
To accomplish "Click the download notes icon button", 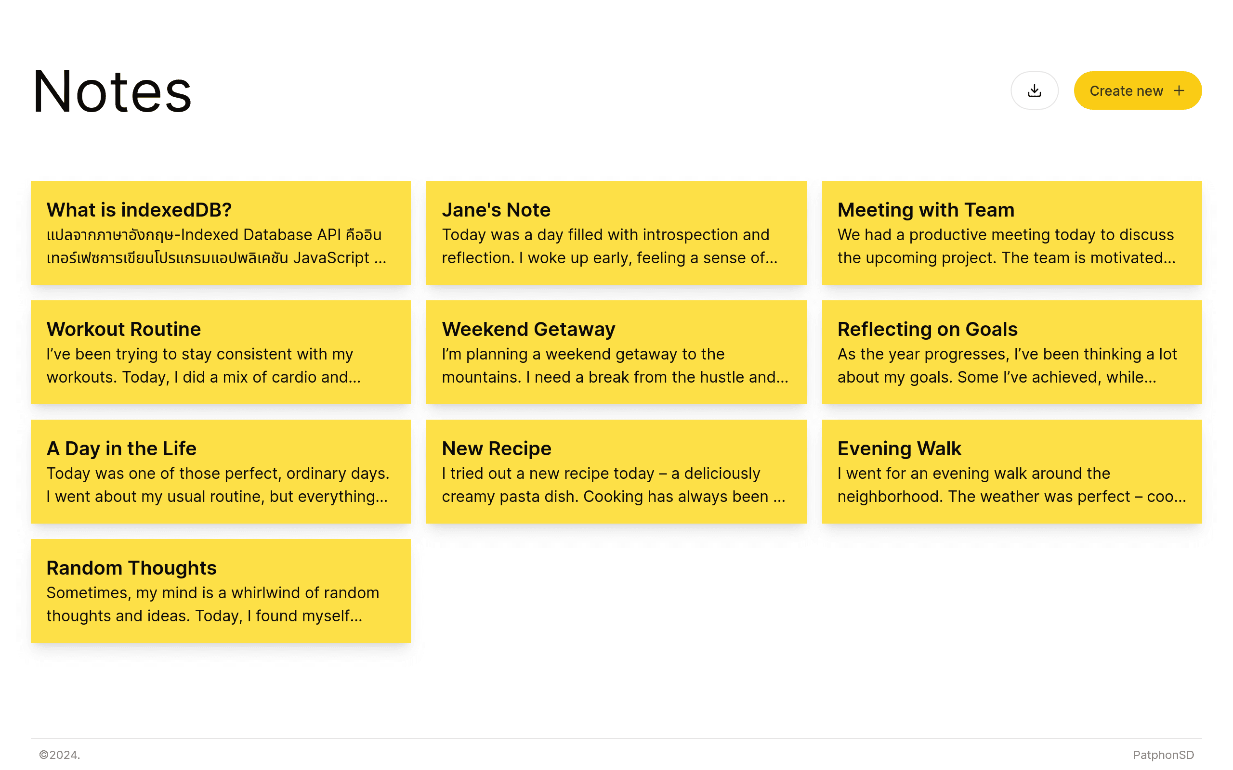I will pos(1034,90).
